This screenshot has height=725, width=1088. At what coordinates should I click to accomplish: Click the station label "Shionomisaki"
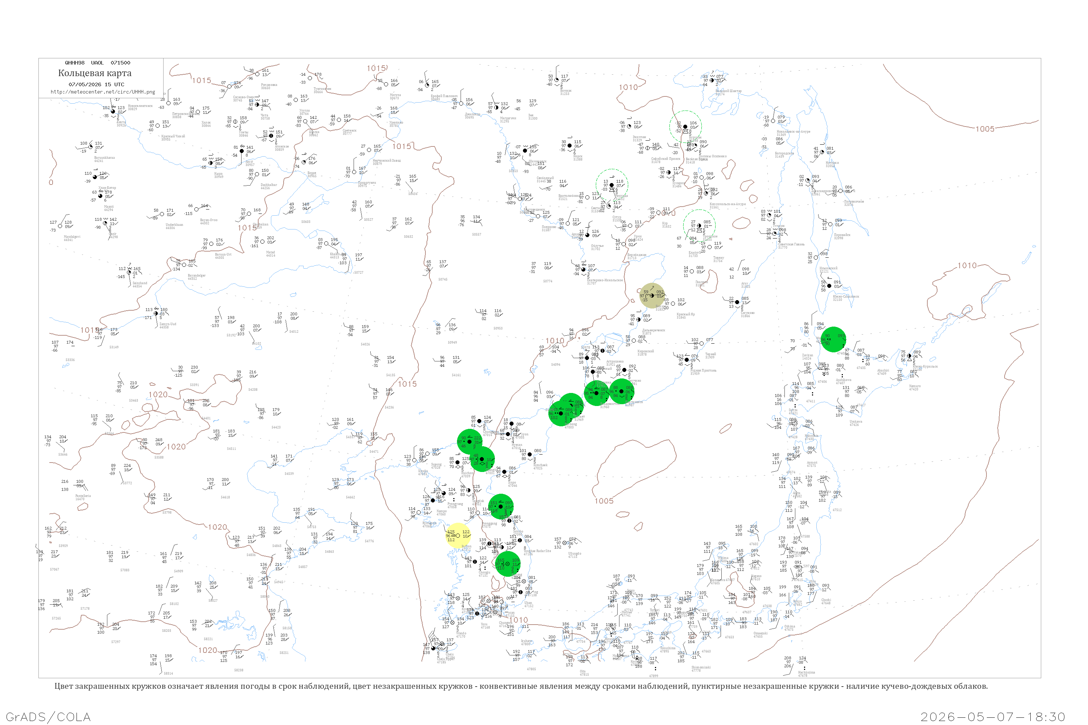pyautogui.click(x=701, y=667)
